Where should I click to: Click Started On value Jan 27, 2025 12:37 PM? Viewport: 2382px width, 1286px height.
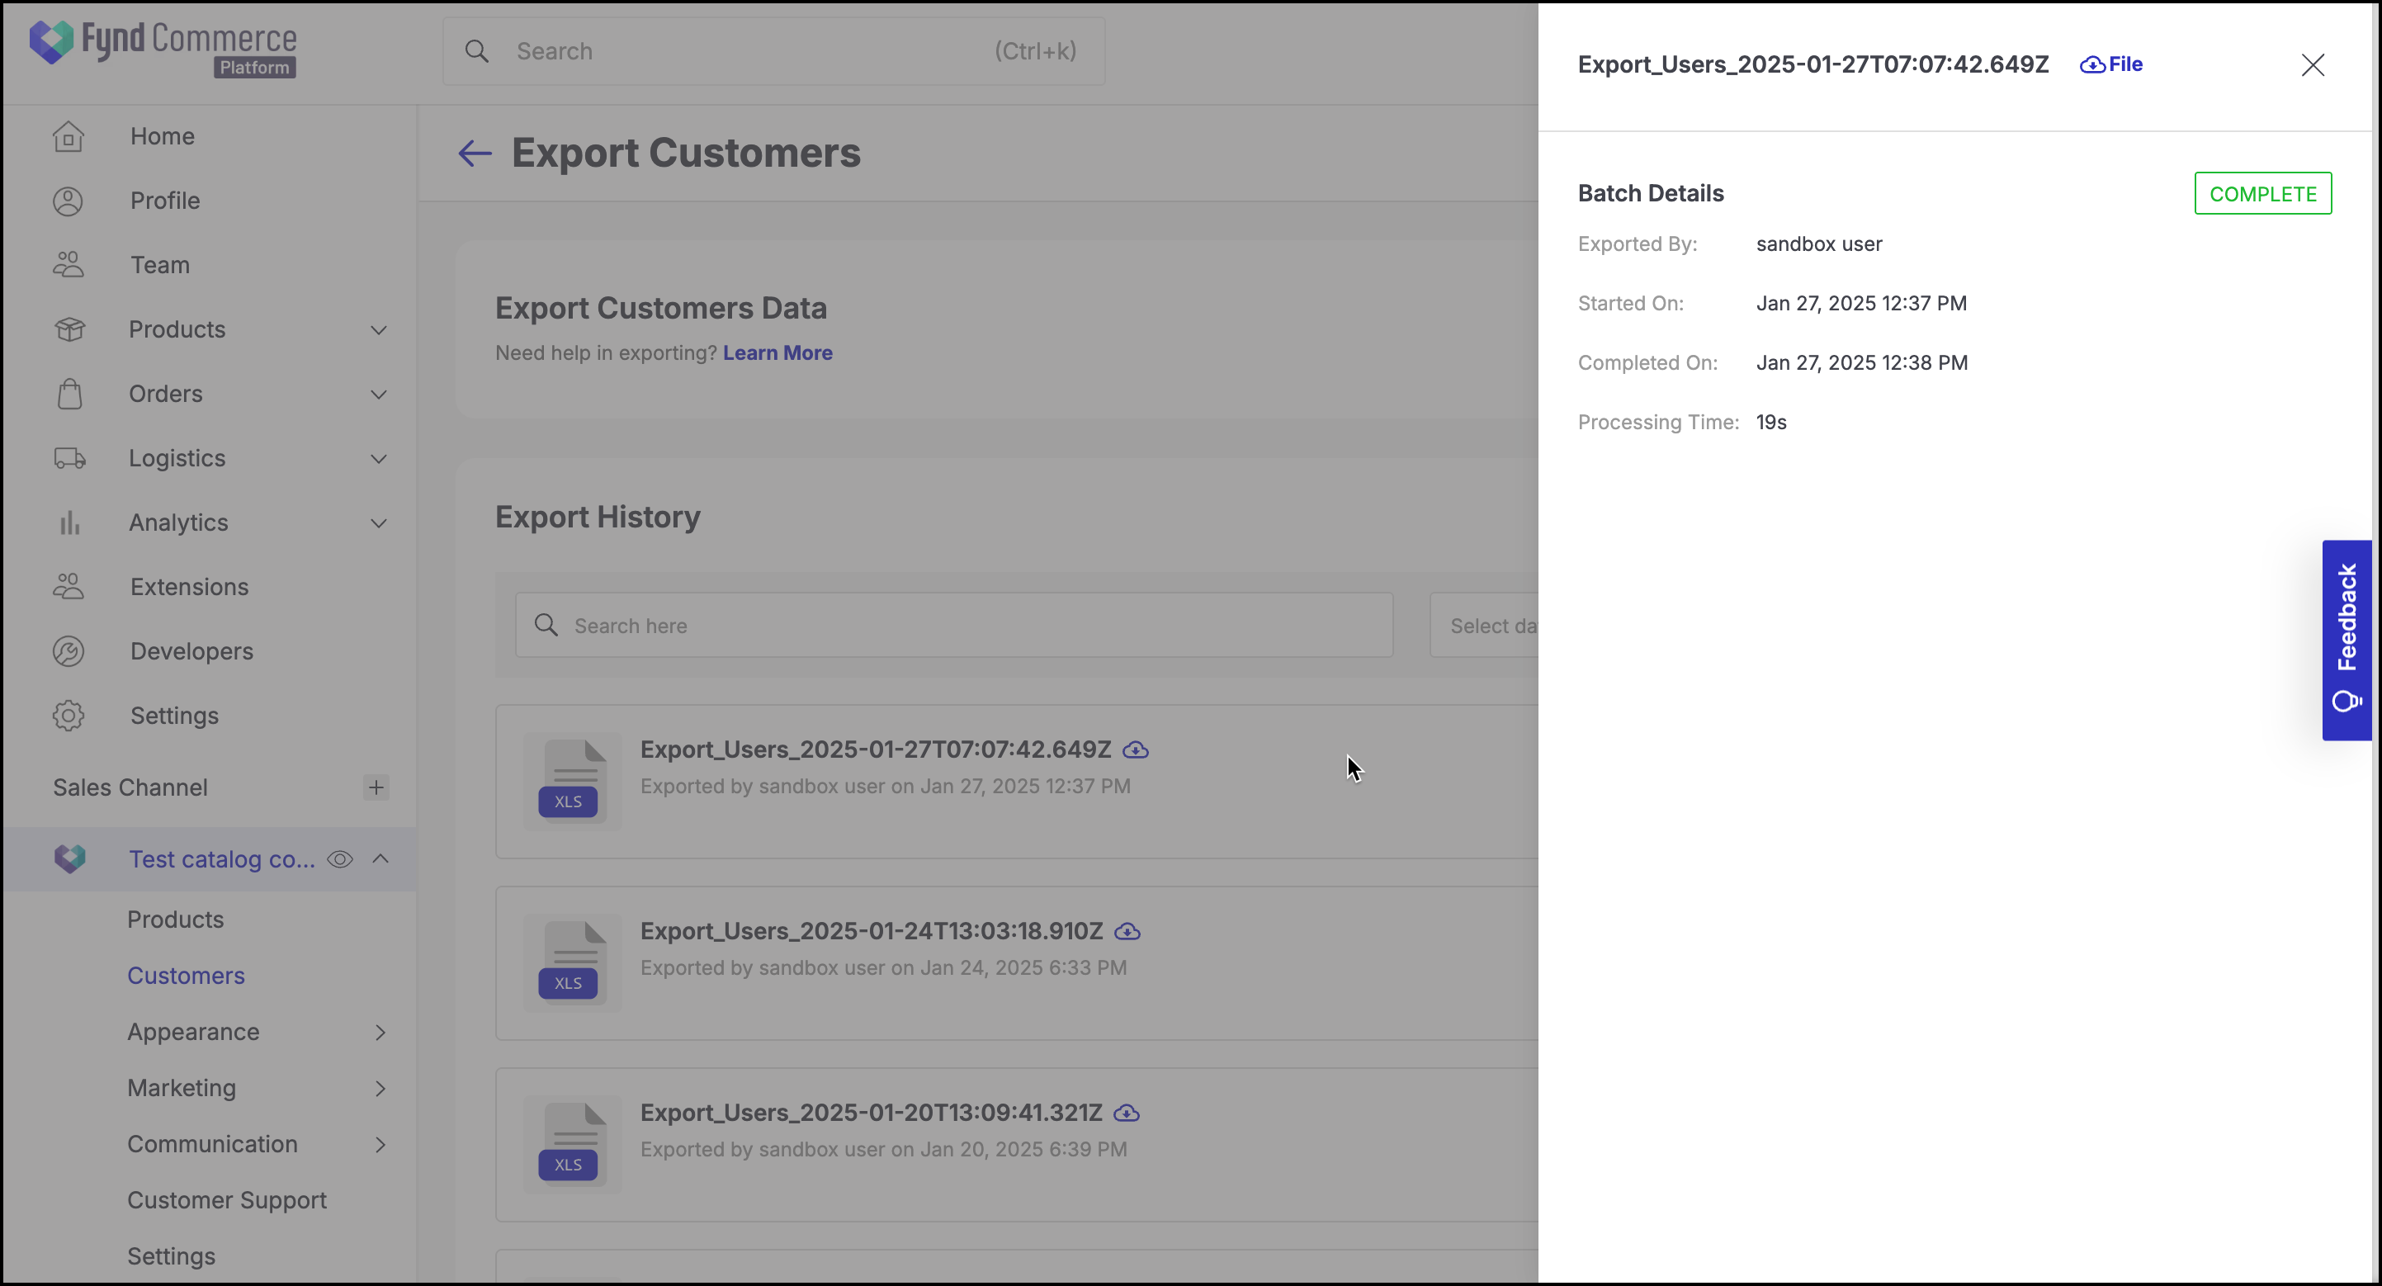pyautogui.click(x=1860, y=304)
